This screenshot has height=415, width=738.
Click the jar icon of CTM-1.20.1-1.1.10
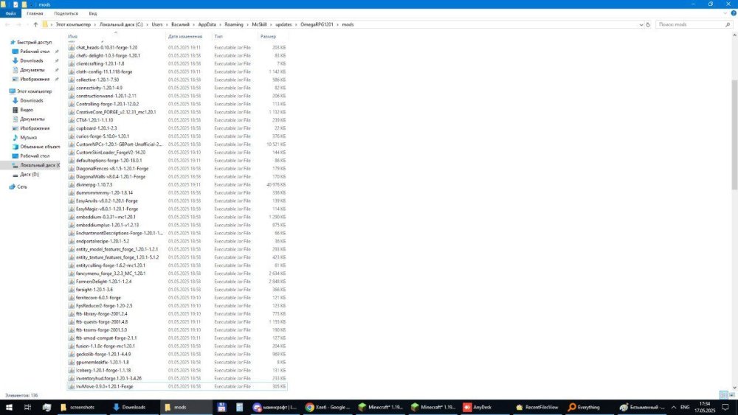[x=72, y=120]
